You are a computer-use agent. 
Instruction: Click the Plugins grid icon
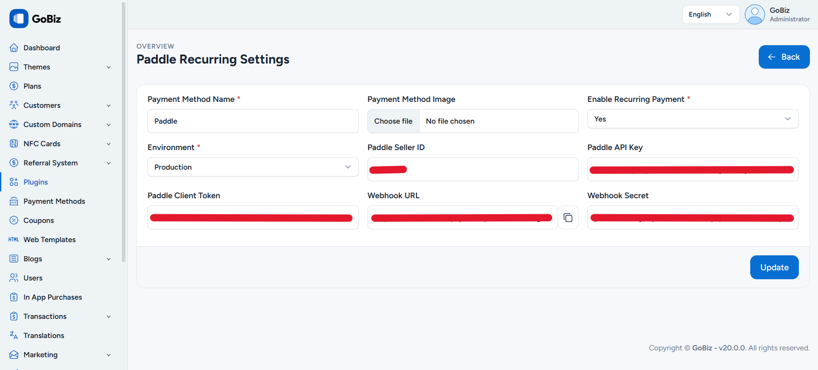point(14,182)
